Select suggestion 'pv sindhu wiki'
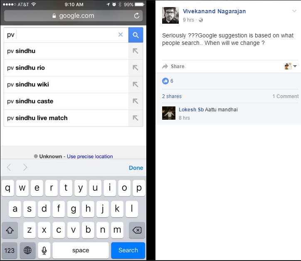Image resolution: width=301 pixels, height=261 pixels. 66,84
